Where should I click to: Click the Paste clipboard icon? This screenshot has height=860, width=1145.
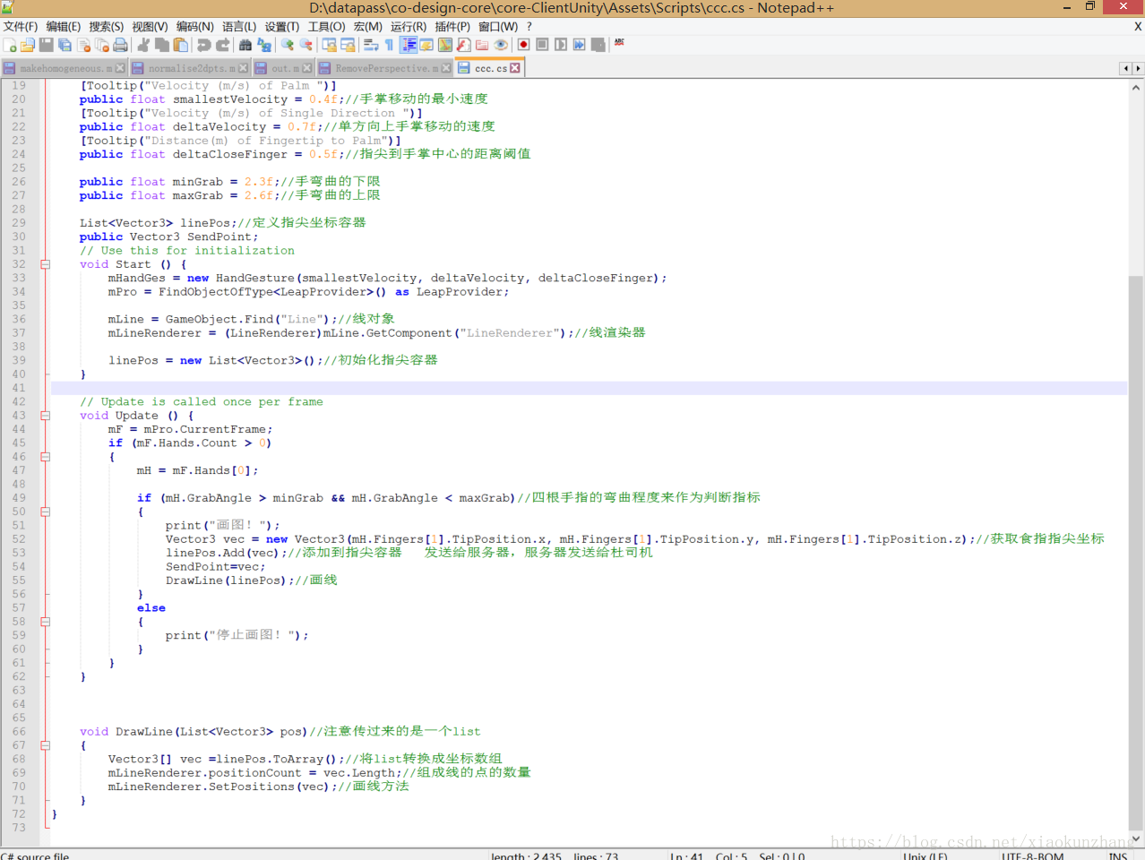(181, 45)
